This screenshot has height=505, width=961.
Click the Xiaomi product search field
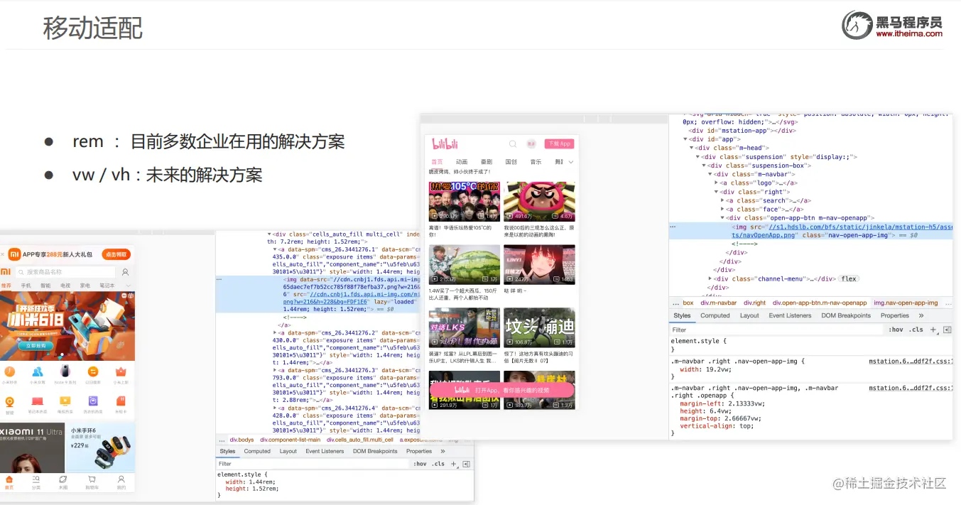[64, 272]
